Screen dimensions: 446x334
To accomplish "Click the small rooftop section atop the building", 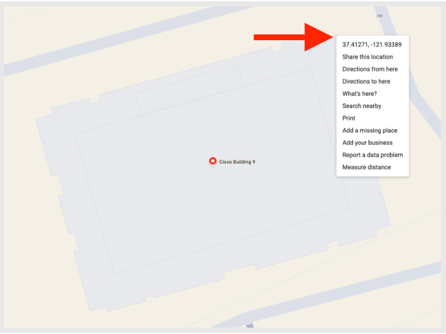I will 189,90.
